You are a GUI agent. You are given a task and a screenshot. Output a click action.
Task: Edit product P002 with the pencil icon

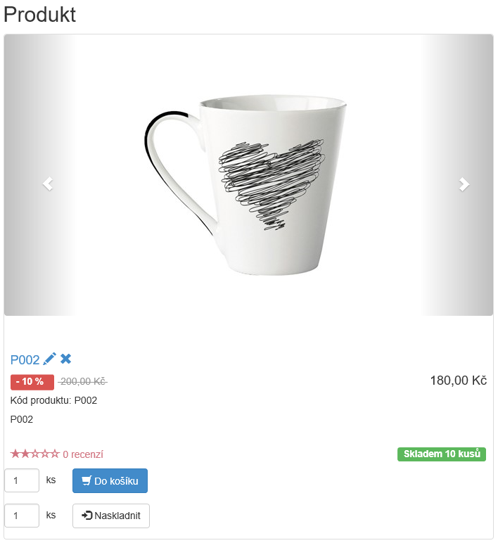pos(49,359)
